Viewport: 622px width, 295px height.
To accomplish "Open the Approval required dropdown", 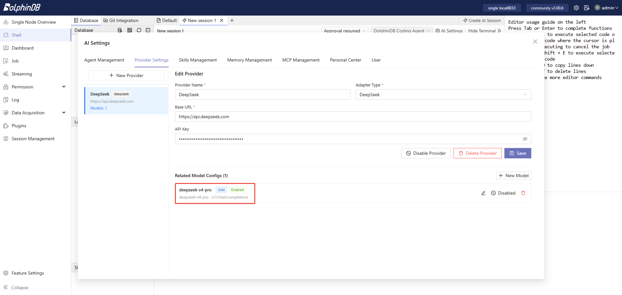I will [x=345, y=30].
